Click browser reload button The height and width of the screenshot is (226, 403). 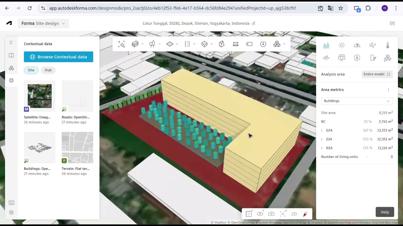click(30, 8)
